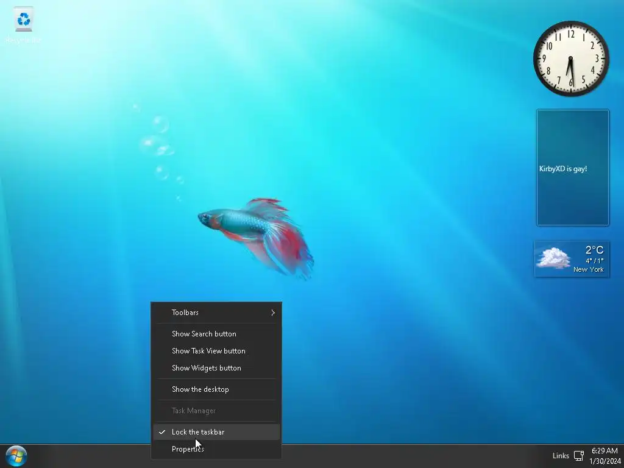Click the 4° / 1° forecast text
This screenshot has height=468, width=624.
(595, 261)
